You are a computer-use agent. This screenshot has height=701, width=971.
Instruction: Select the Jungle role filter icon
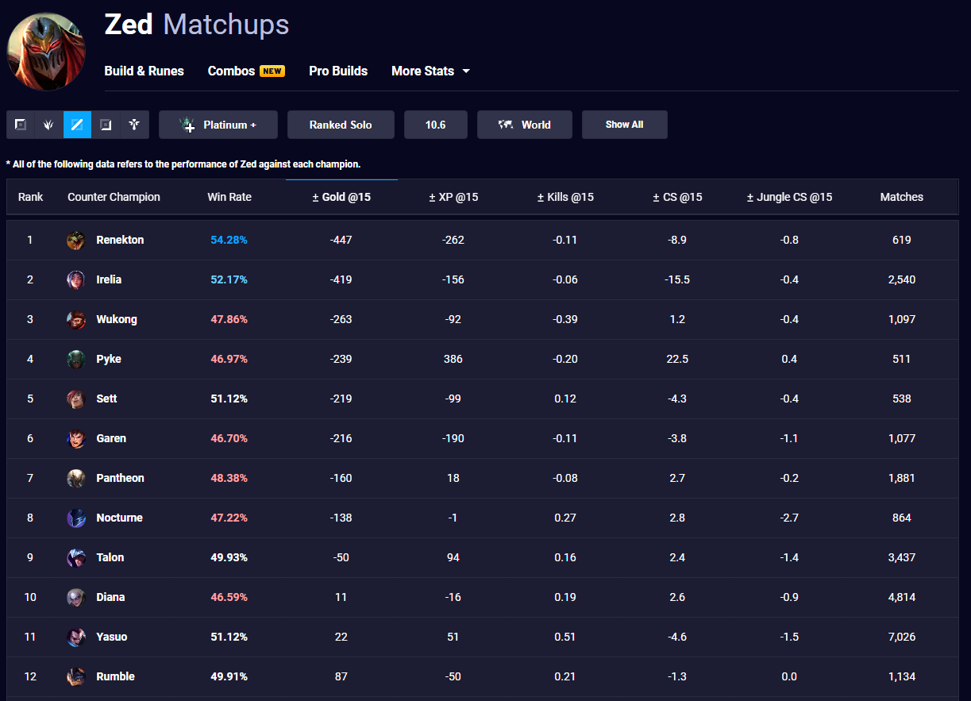pyautogui.click(x=49, y=125)
